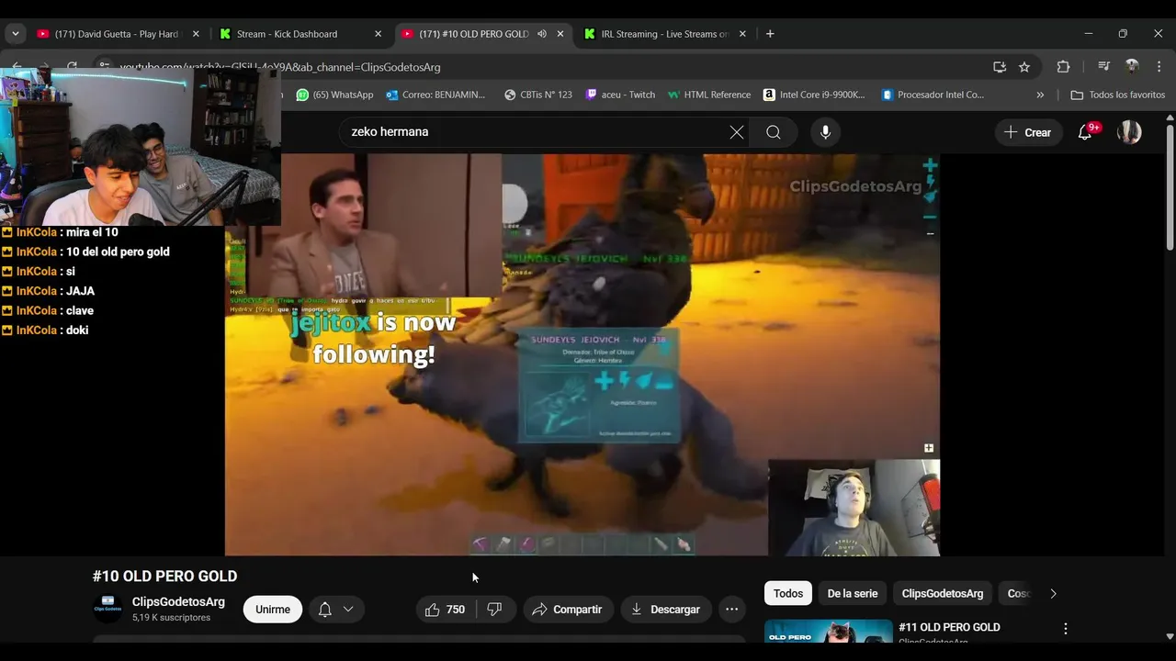Dislike the video with thumbs down
Screen dimensions: 1176x661
pyautogui.click(x=494, y=610)
